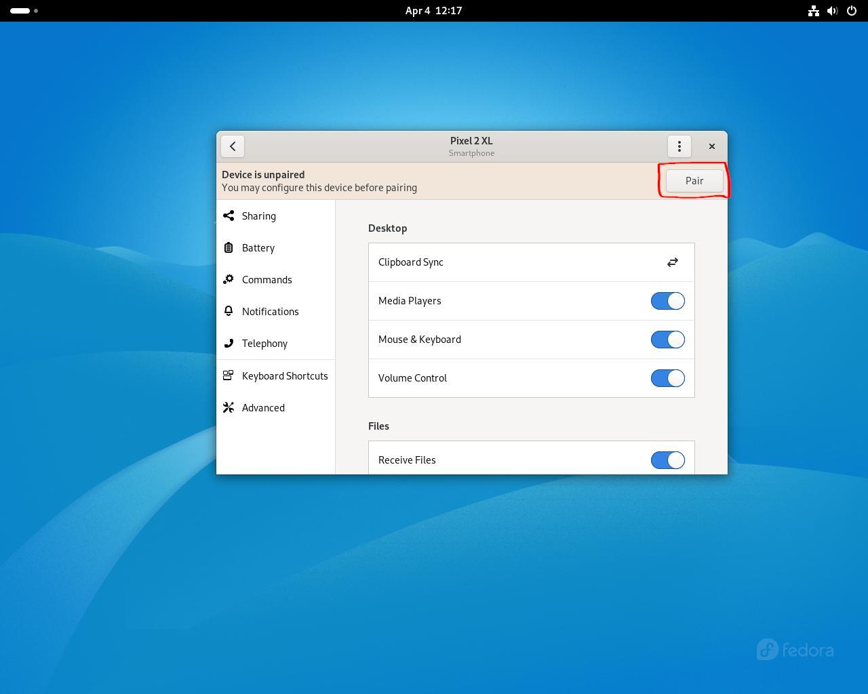Click the Volume Control label

412,378
